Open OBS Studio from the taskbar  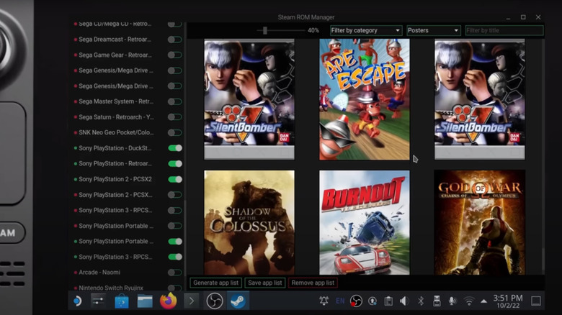pos(215,301)
